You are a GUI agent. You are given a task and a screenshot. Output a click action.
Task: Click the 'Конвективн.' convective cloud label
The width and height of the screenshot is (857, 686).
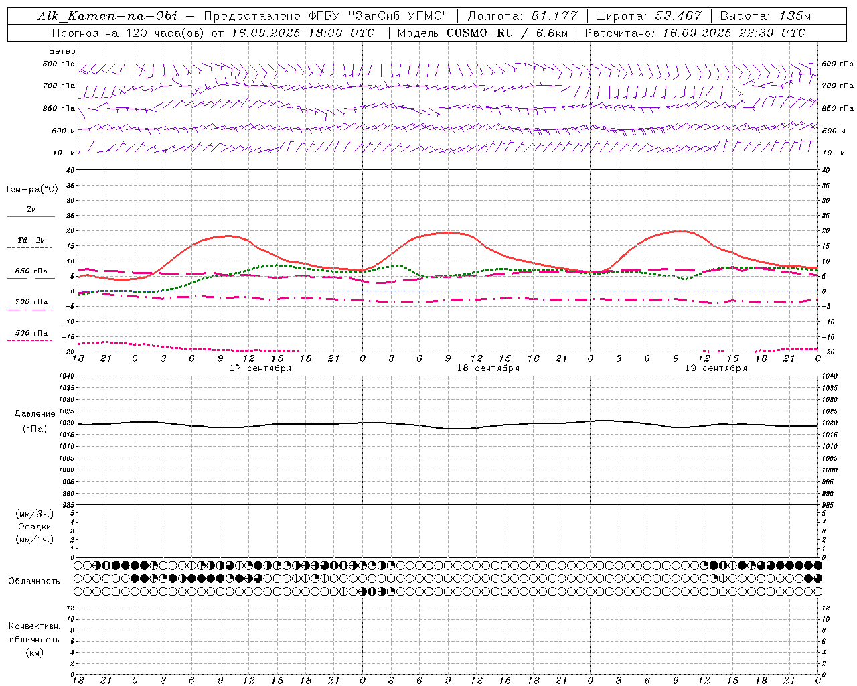point(35,626)
